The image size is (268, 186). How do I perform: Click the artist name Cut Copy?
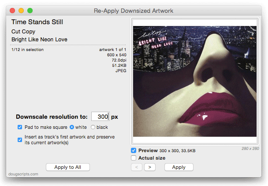pyautogui.click(x=23, y=32)
